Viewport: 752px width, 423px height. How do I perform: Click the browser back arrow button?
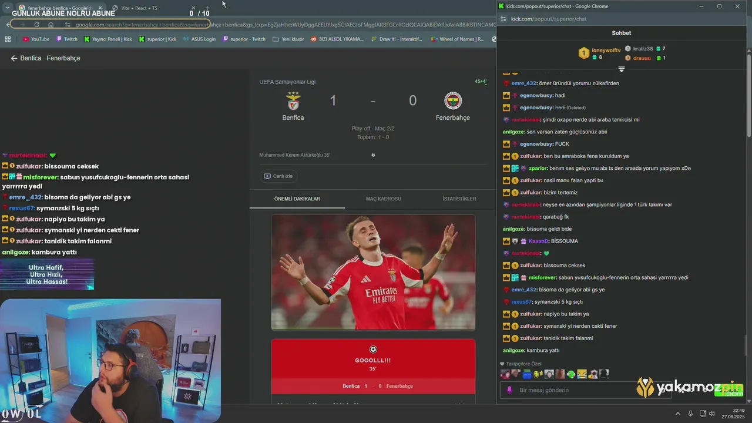pos(8,25)
